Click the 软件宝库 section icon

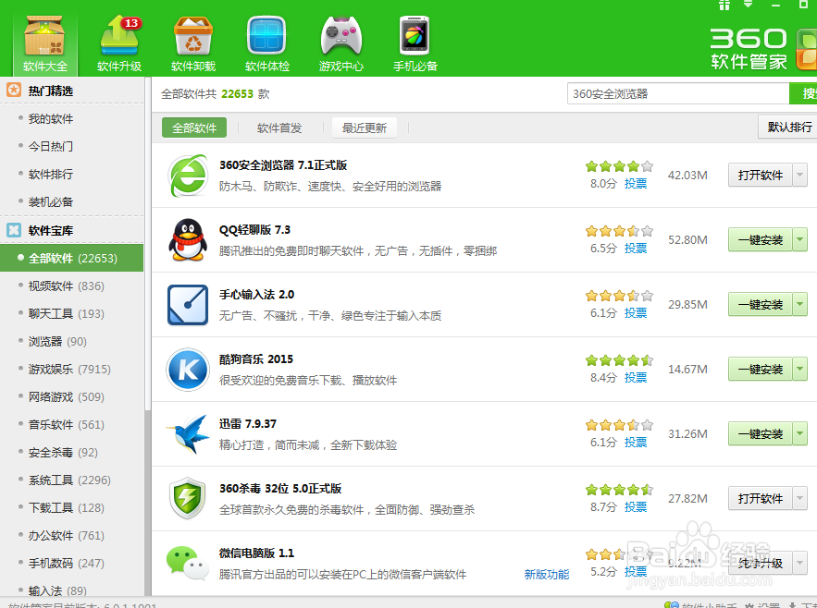[x=14, y=229]
